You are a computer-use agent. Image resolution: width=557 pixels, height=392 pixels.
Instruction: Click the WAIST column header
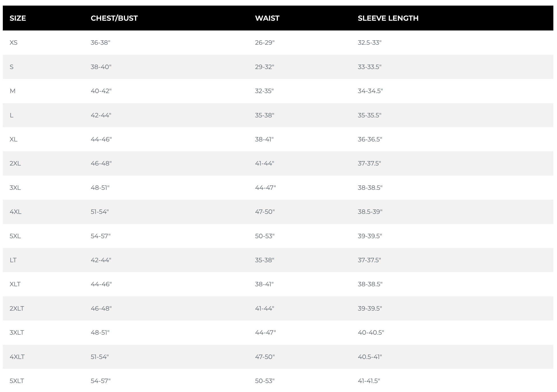(267, 18)
